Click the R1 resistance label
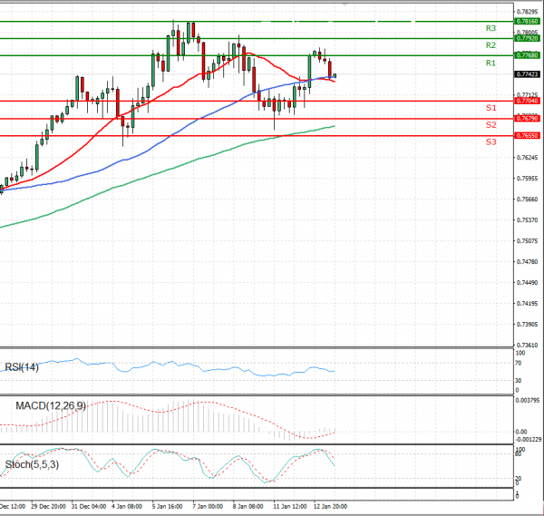 (x=491, y=63)
